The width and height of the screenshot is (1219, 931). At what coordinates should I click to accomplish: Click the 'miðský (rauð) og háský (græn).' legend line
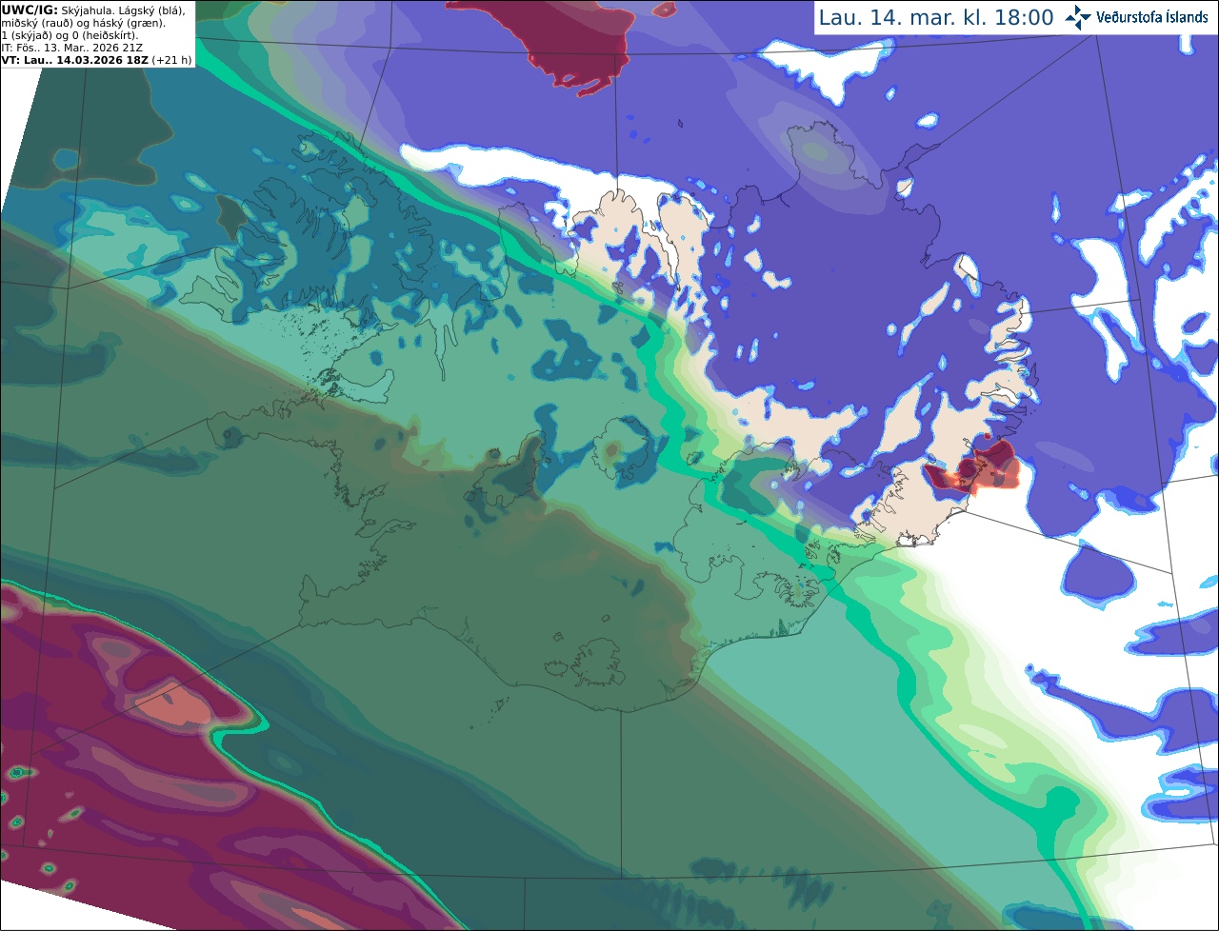pyautogui.click(x=84, y=22)
